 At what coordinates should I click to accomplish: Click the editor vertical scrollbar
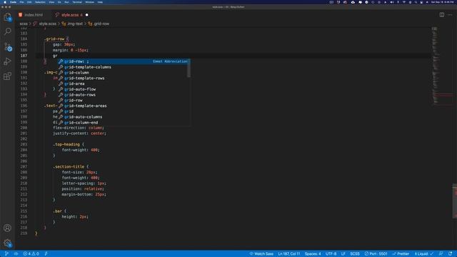[x=455, y=201]
